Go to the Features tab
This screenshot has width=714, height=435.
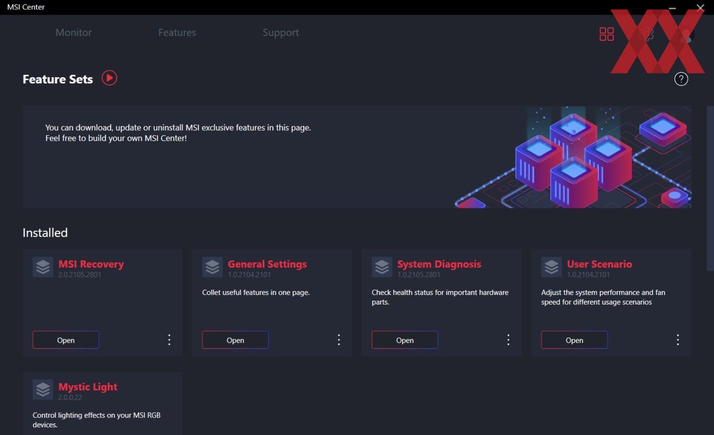pyautogui.click(x=177, y=33)
